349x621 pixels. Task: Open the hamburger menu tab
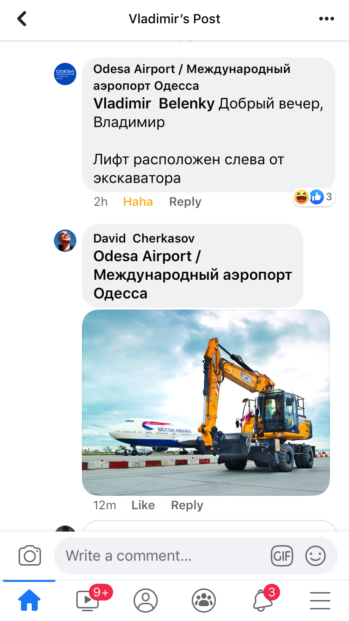[320, 601]
